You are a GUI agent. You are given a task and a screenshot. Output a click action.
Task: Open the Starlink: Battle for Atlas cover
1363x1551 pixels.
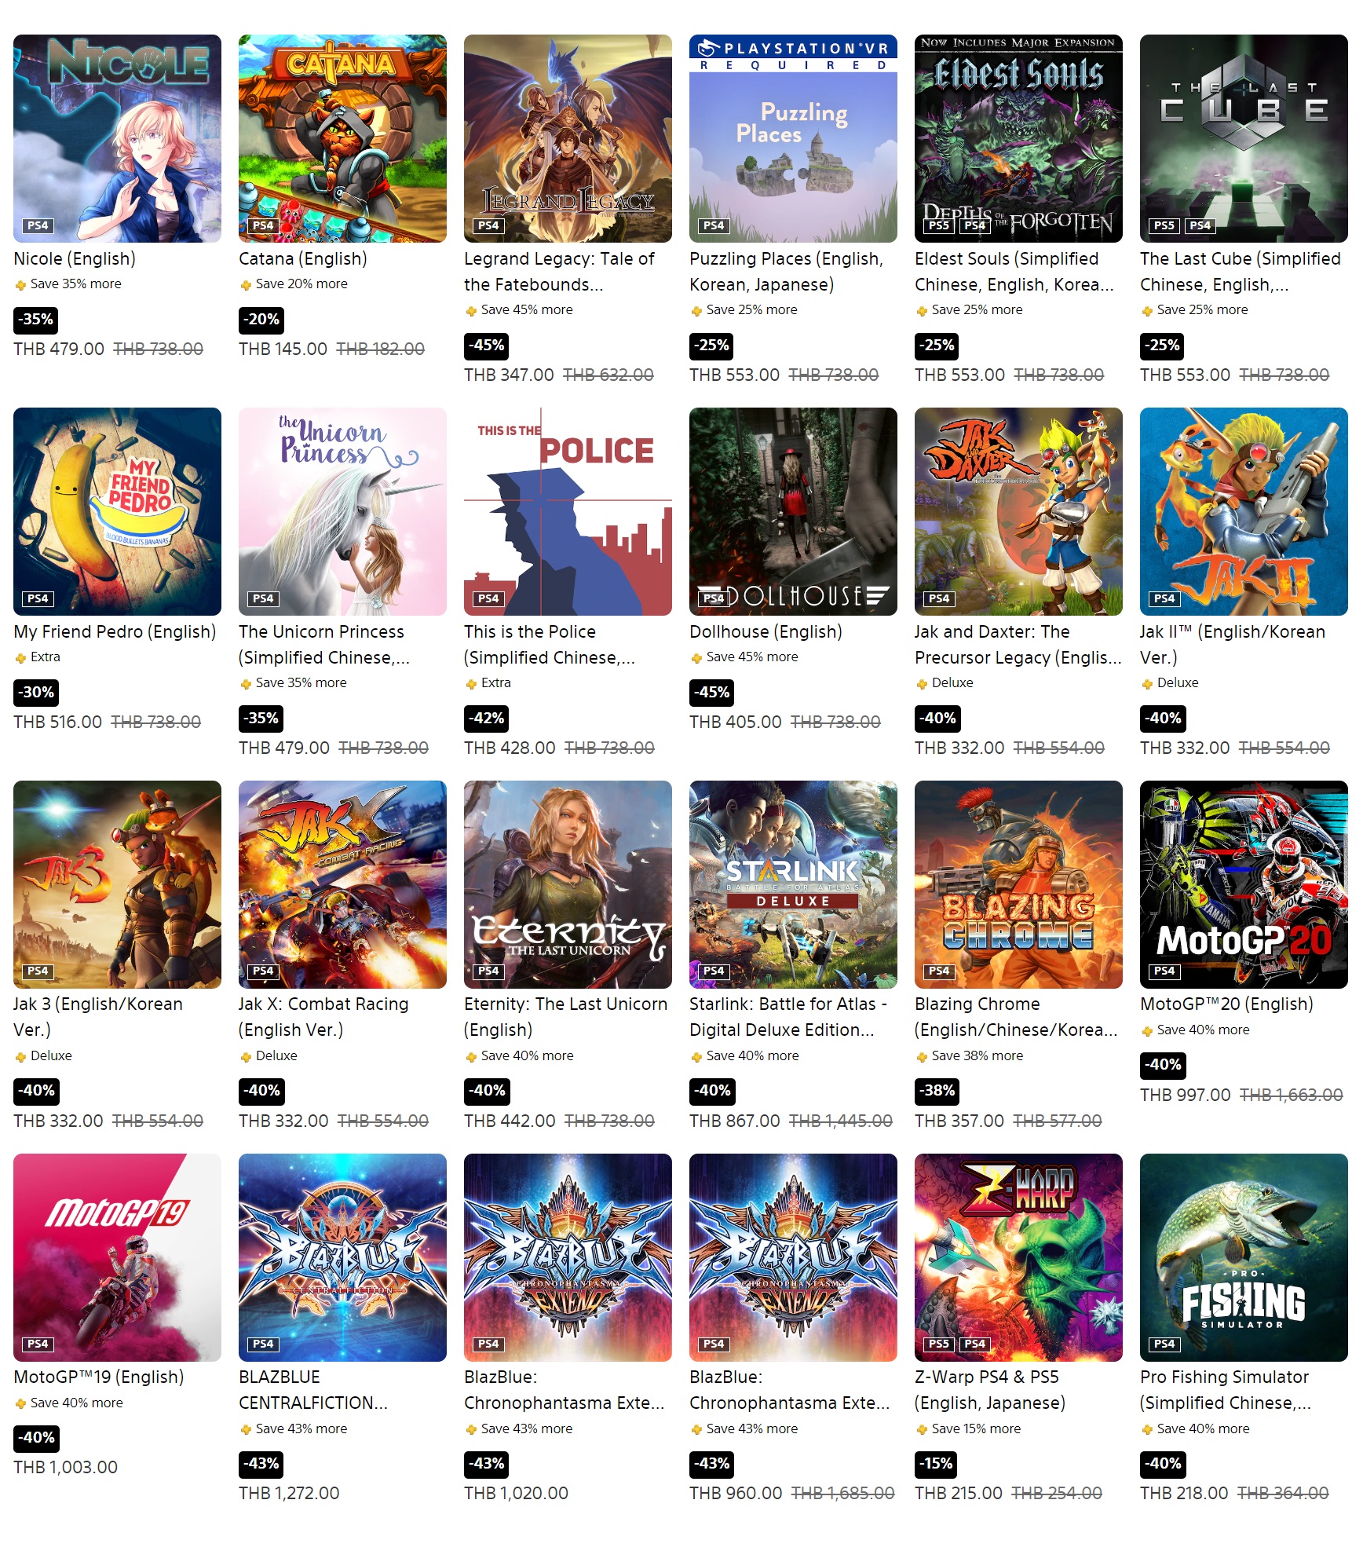[x=793, y=884]
